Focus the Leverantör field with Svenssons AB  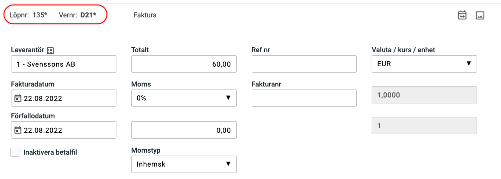coord(64,64)
